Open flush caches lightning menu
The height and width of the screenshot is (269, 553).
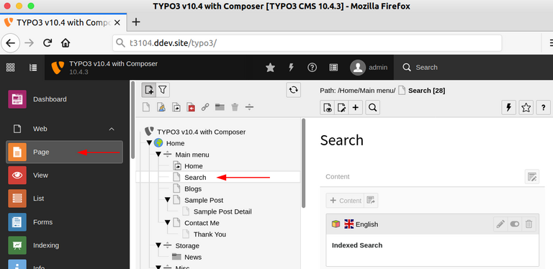[x=292, y=68]
